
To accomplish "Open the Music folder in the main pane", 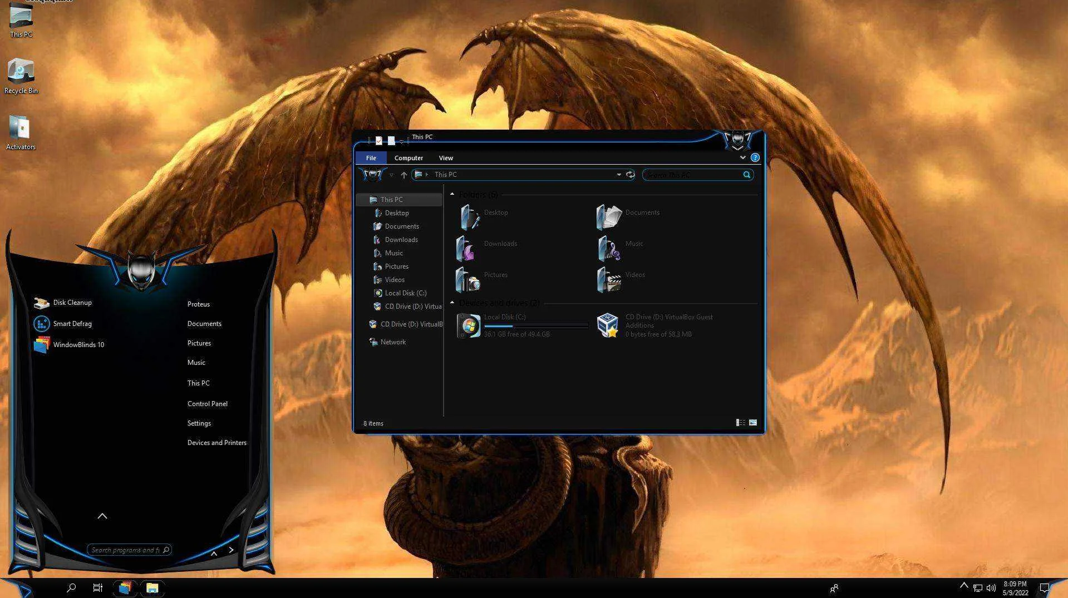I will (620, 248).
